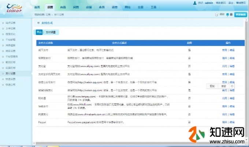The width and height of the screenshot is (249, 147).
Task: Open the 交易 top navigation tab
Action: click(140, 7)
